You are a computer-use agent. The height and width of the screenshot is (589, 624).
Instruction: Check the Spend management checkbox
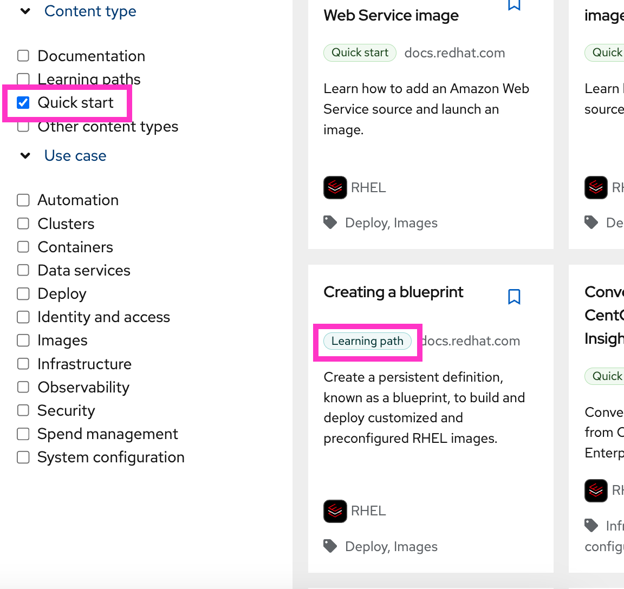(23, 434)
